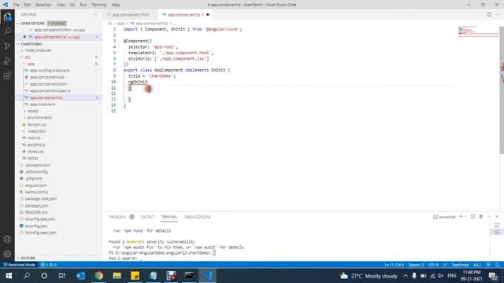Screen dimensions: 504x283
Task: Open the Manage gear icon
Action: tap(7, 254)
